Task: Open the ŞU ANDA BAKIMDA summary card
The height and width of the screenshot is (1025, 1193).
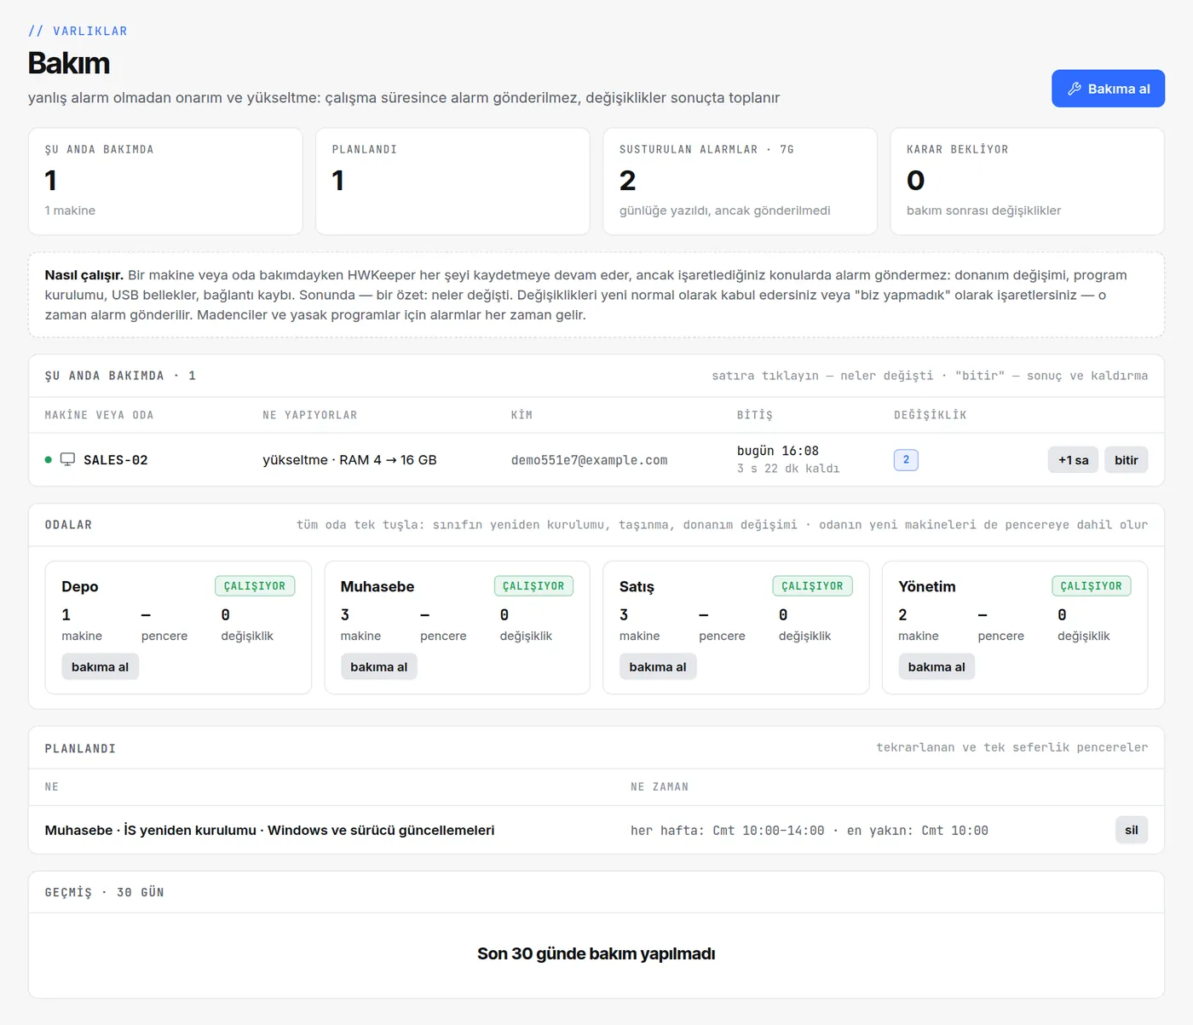Action: (x=165, y=181)
